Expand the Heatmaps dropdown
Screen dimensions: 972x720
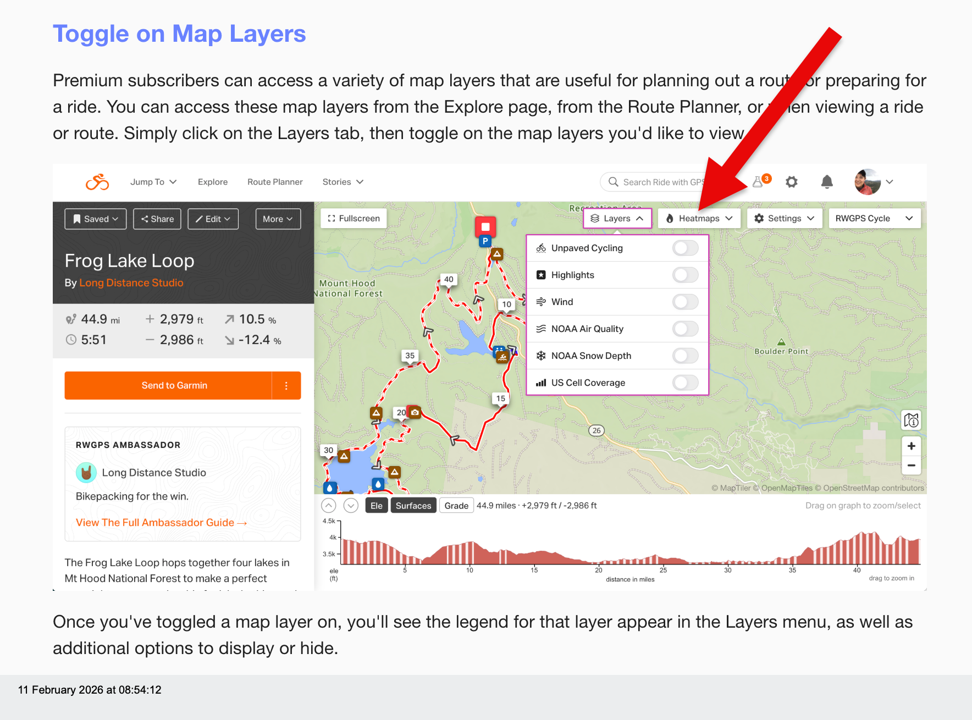(x=699, y=218)
